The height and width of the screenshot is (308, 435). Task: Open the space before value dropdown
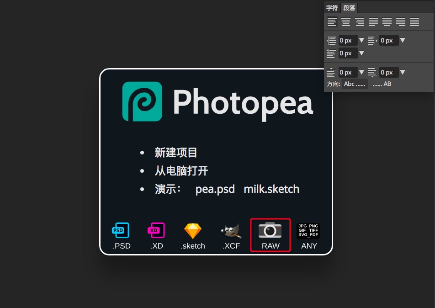click(361, 72)
